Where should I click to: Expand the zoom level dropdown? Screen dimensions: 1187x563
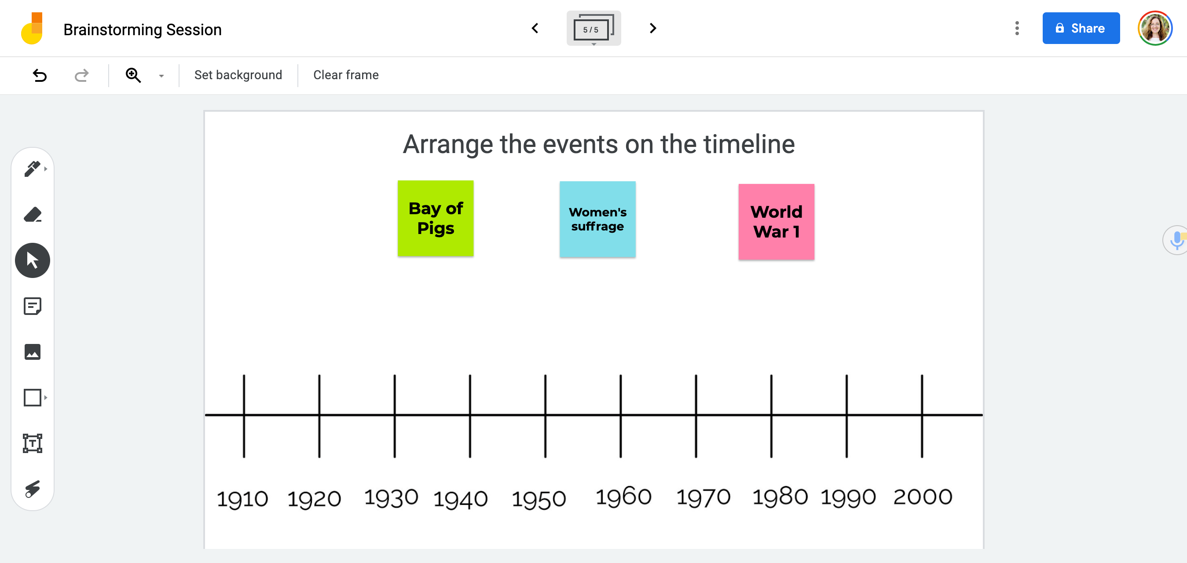click(161, 75)
